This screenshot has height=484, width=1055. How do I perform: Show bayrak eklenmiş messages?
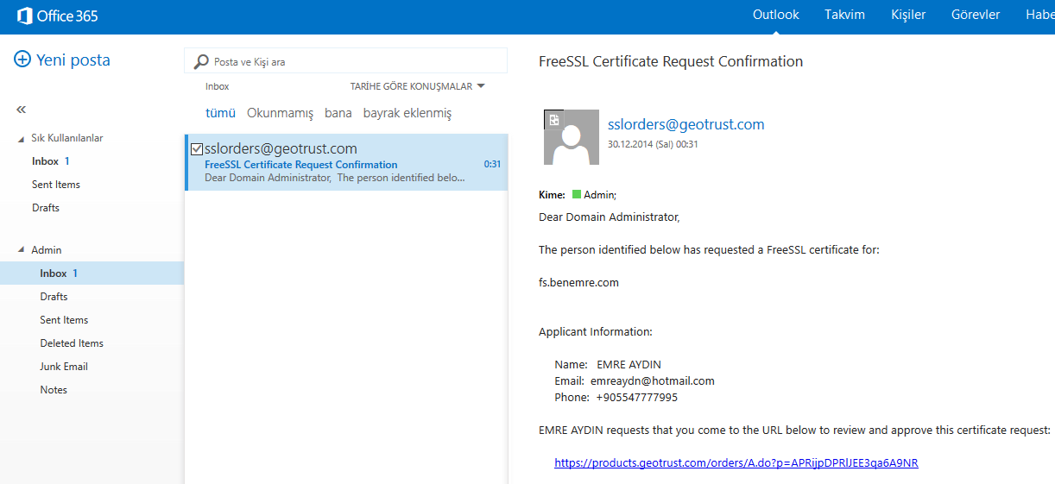[407, 113]
